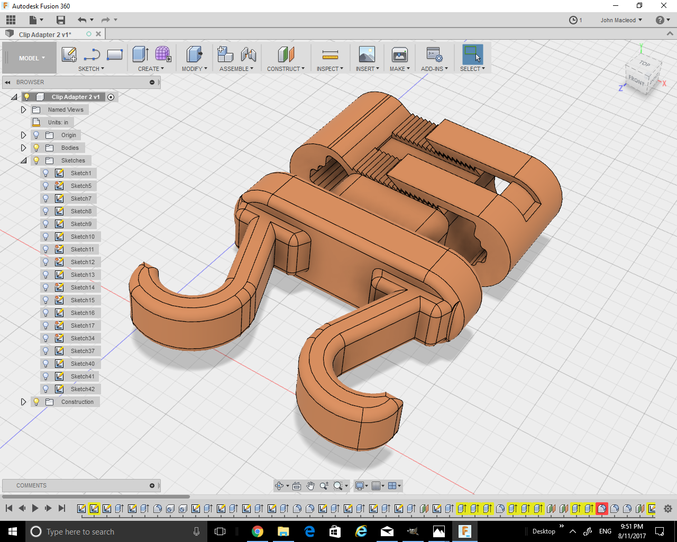Toggle the Construction folder visibility bulb
Viewport: 677px width, 542px height.
point(36,402)
